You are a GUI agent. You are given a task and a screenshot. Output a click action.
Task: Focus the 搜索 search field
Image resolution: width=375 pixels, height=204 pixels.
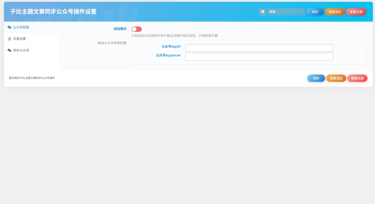pos(286,12)
